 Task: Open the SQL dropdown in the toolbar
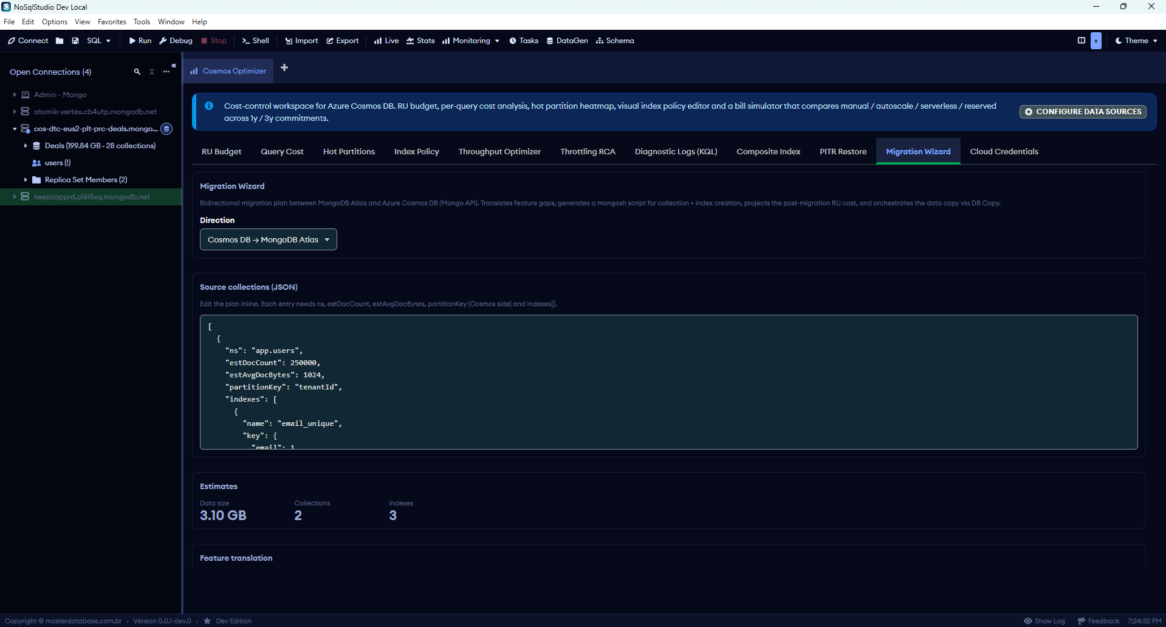point(99,41)
